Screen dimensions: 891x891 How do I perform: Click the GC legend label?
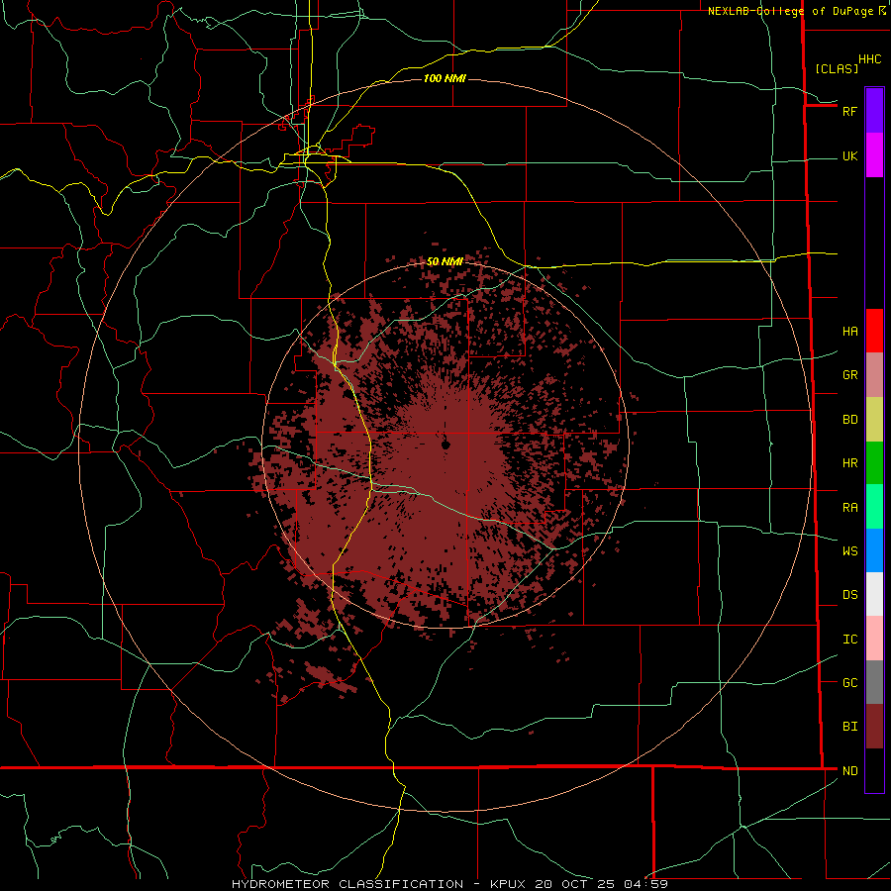(x=849, y=683)
